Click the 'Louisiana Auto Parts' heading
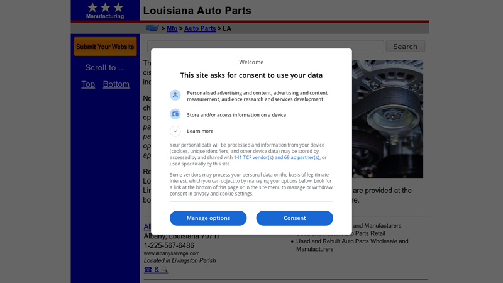The height and width of the screenshot is (283, 503). [x=197, y=11]
